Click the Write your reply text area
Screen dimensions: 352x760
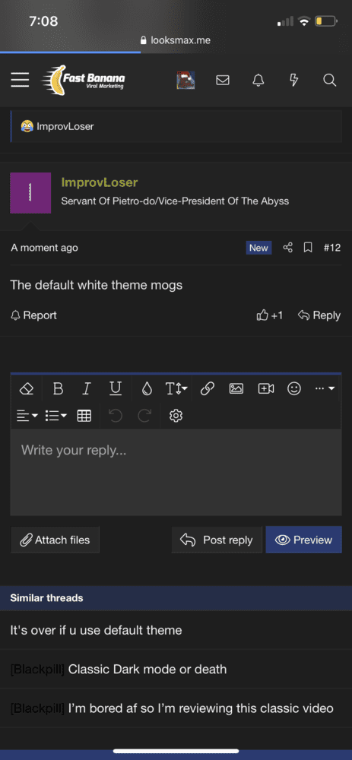(176, 472)
